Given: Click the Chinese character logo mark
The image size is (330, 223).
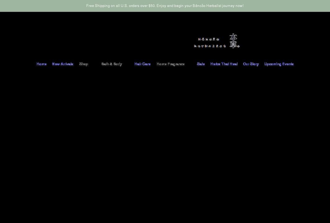Looking at the screenshot, I should [x=233, y=40].
